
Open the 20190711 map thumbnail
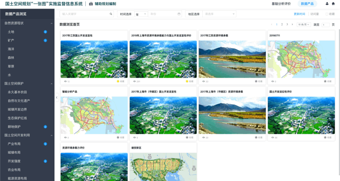301,59
